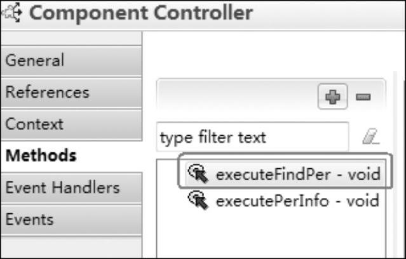Switch to the References tab
Image resolution: width=406 pixels, height=259 pixels.
tap(71, 93)
